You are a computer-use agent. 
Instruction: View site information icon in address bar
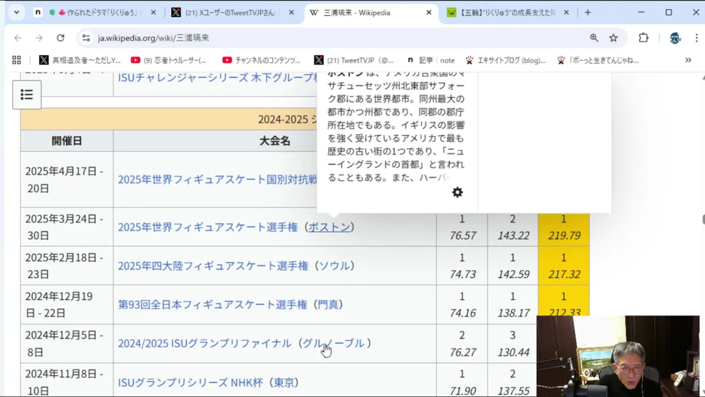(86, 37)
